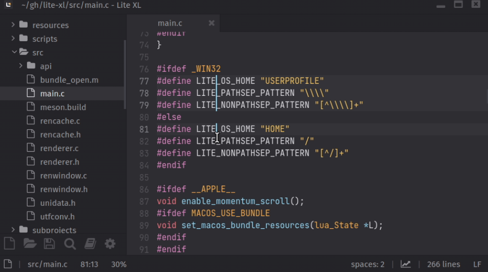Click the LF line ending indicator

(x=477, y=264)
